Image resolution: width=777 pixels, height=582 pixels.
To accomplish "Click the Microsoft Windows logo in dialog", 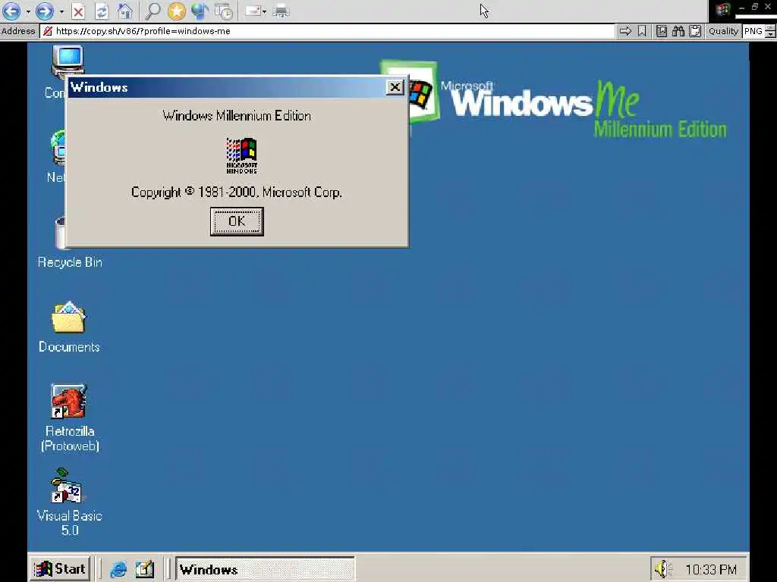I will click(241, 156).
